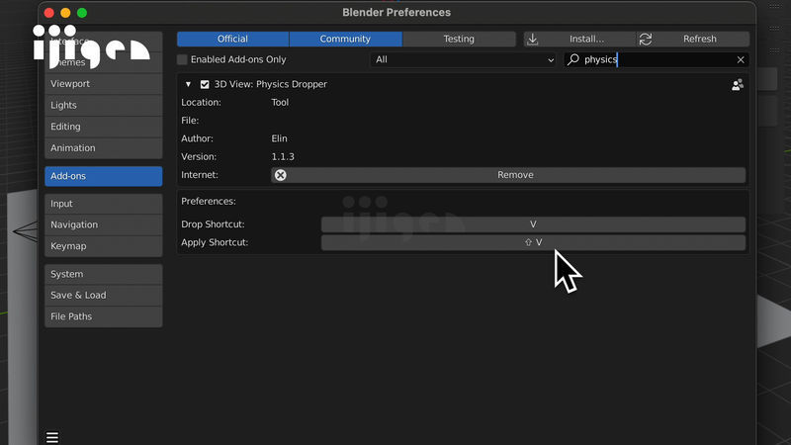The width and height of the screenshot is (791, 445).
Task: Click the magnifier icon in the search field
Action: pyautogui.click(x=573, y=59)
